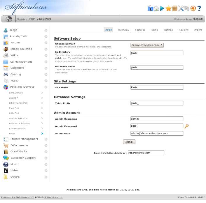Viewport: 206px width, 203px height.
Task: Click the Video clapperboard icon in sidebar
Action: [x=6, y=171]
